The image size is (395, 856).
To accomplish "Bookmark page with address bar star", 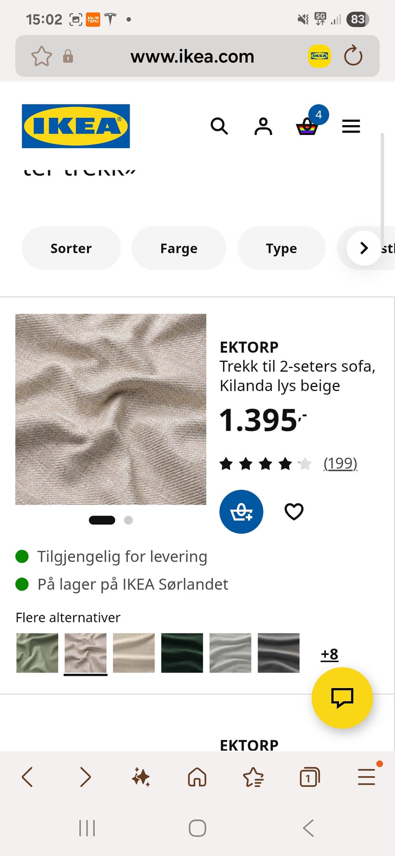I will (42, 56).
